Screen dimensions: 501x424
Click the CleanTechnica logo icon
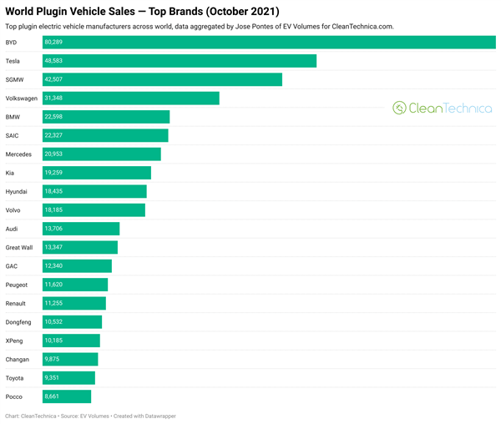click(399, 108)
